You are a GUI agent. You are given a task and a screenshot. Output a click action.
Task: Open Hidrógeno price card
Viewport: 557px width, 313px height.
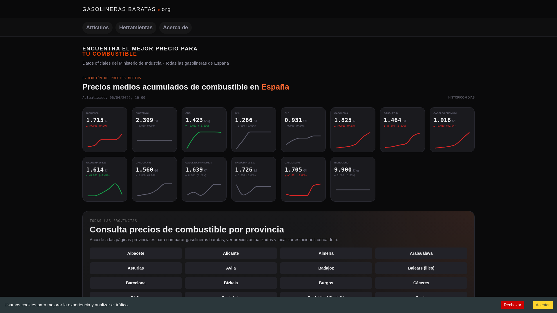click(x=353, y=179)
